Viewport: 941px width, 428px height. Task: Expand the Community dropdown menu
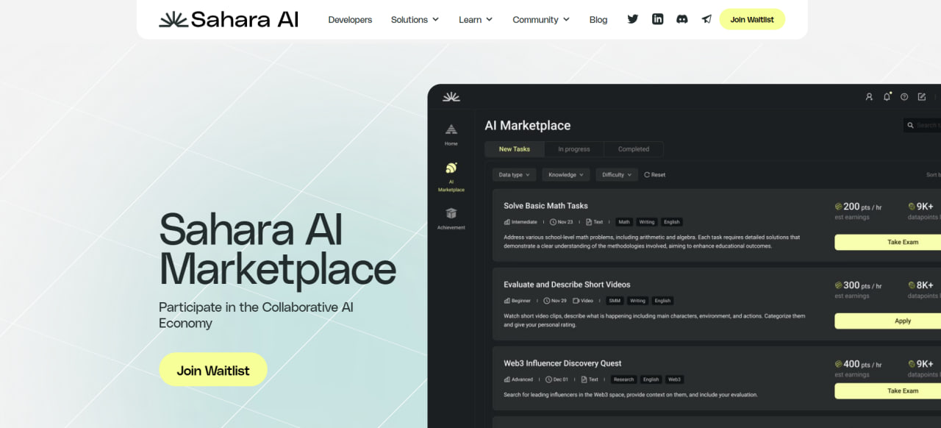[540, 20]
